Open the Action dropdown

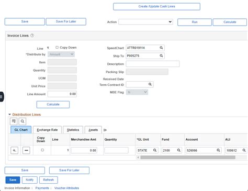(146, 22)
